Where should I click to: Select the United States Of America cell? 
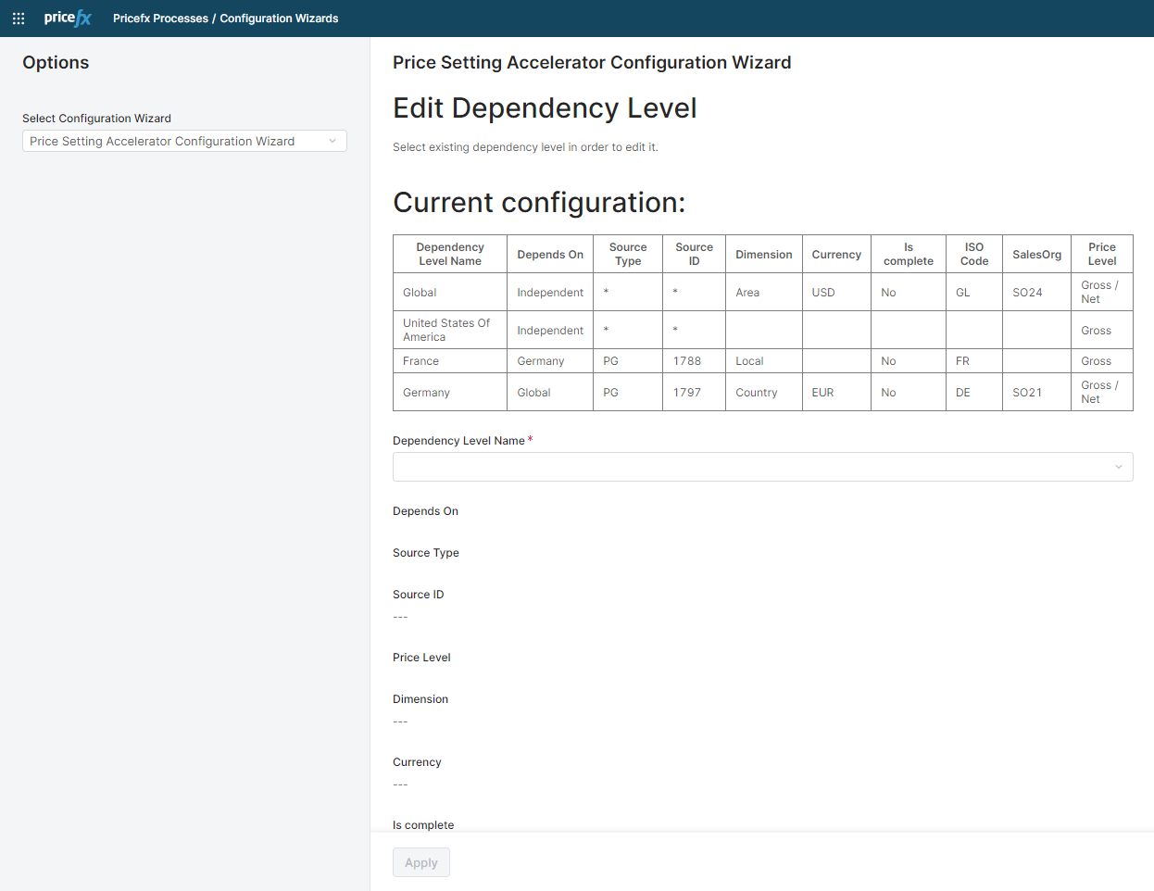[x=446, y=330]
